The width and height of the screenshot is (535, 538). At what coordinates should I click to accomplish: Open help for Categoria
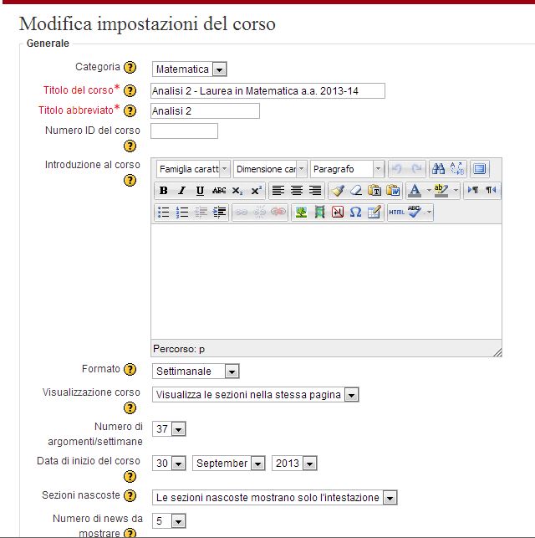(x=130, y=68)
